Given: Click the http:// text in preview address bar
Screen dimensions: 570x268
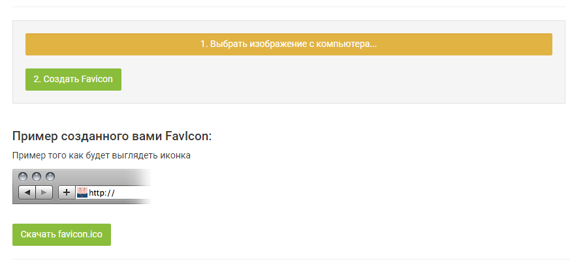Looking at the screenshot, I should click(102, 193).
